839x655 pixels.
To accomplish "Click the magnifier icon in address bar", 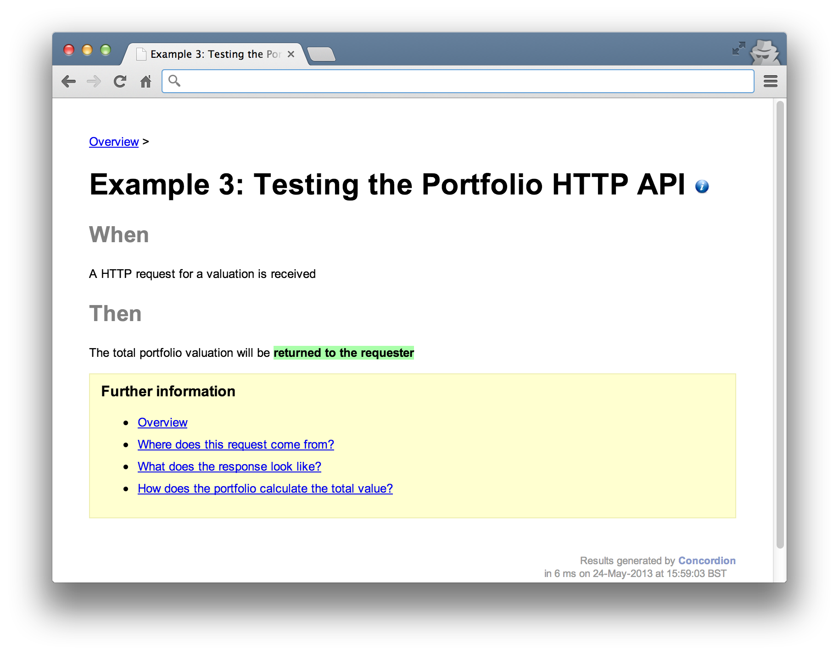I will pos(174,81).
